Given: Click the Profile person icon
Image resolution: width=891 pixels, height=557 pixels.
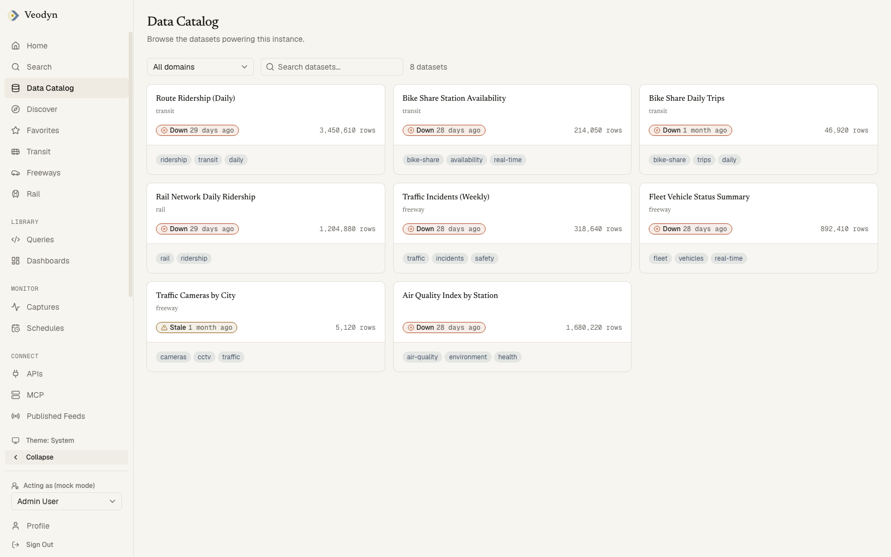Looking at the screenshot, I should (16, 526).
